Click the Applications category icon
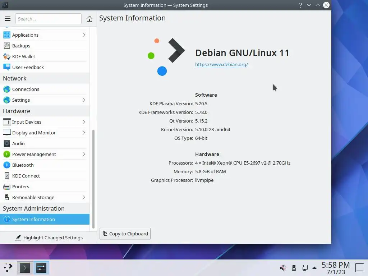 tap(7, 35)
